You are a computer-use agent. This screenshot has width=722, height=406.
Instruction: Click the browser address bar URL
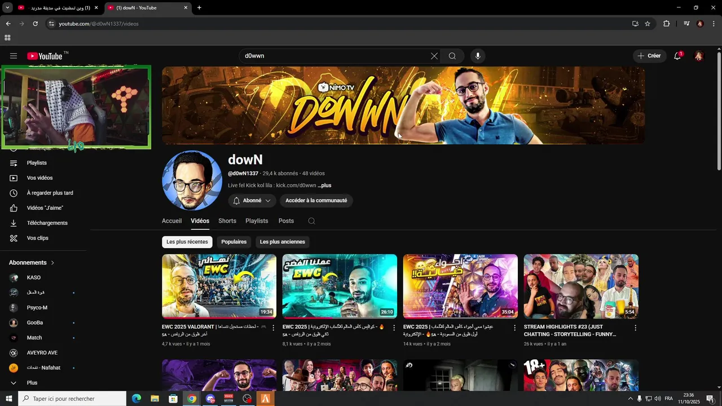coord(99,24)
